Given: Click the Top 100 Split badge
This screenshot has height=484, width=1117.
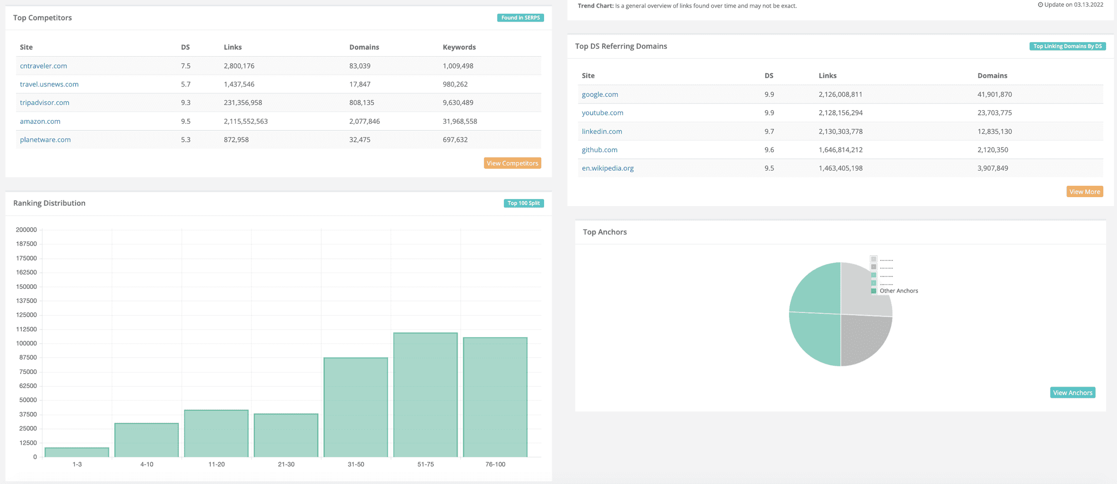Looking at the screenshot, I should tap(524, 203).
